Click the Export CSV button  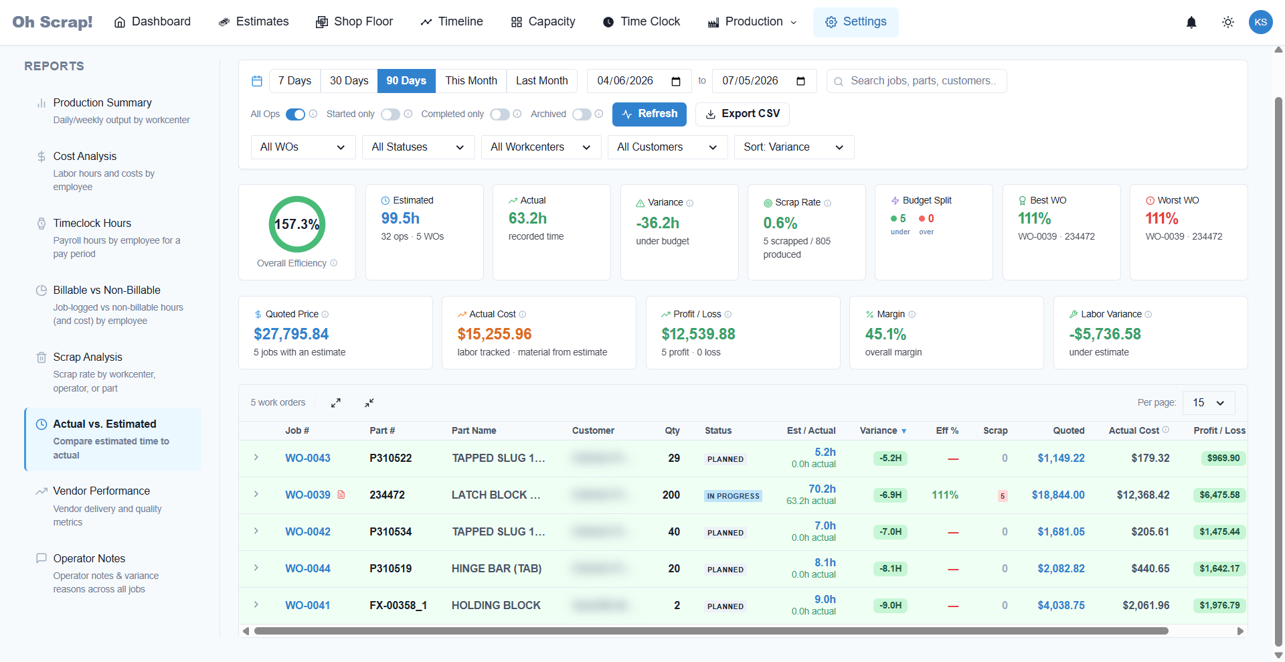click(x=742, y=114)
